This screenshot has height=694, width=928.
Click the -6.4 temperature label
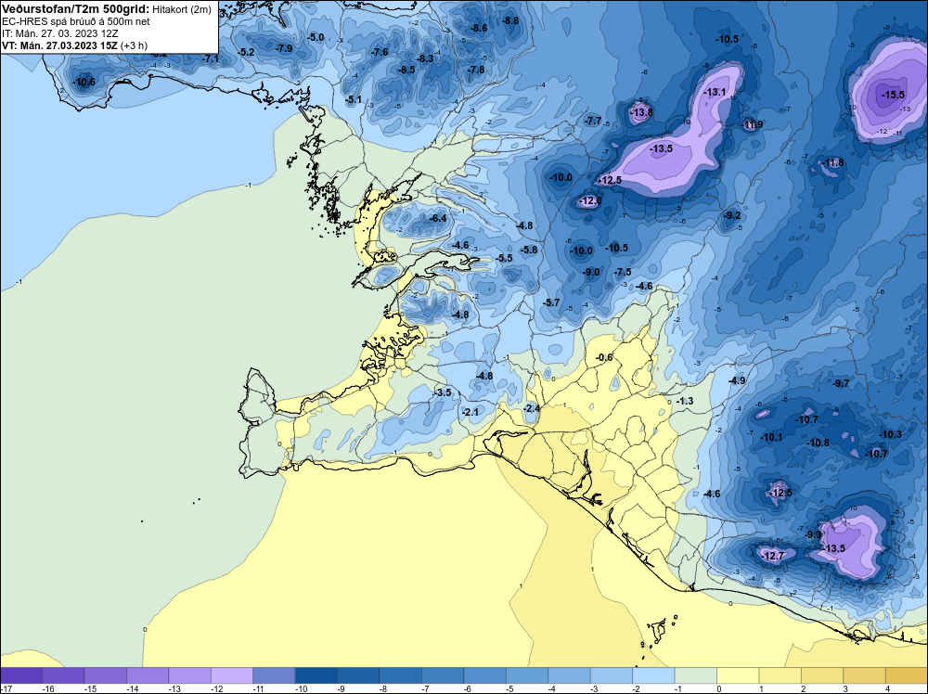(438, 218)
